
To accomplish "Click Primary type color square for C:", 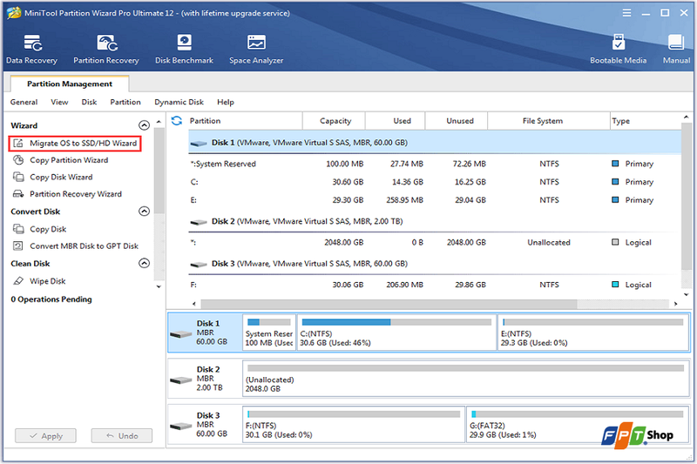I will click(615, 182).
